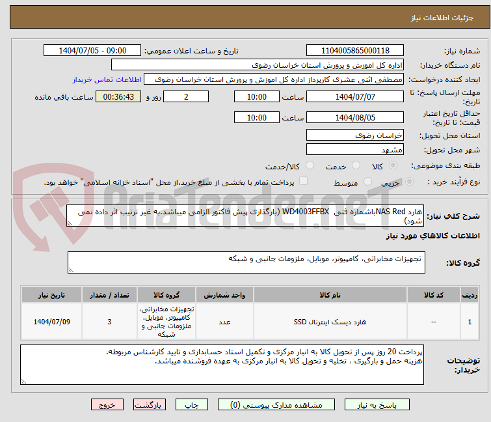The width and height of the screenshot is (491, 422).
Task: Click the چاپ print button
Action: (192, 405)
